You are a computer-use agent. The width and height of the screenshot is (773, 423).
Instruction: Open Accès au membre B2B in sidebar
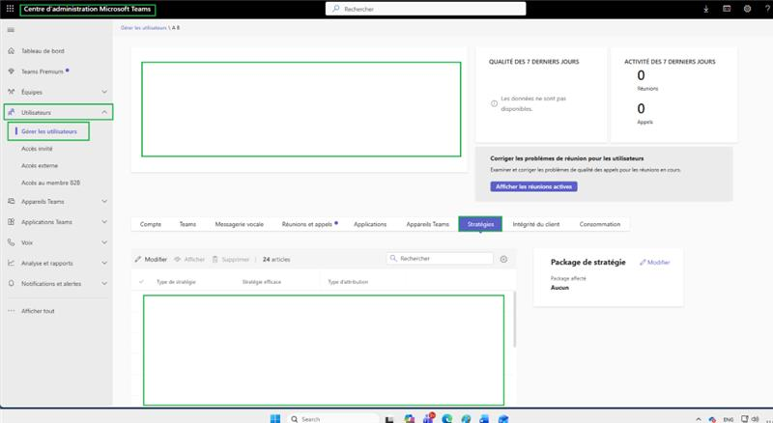click(x=51, y=183)
